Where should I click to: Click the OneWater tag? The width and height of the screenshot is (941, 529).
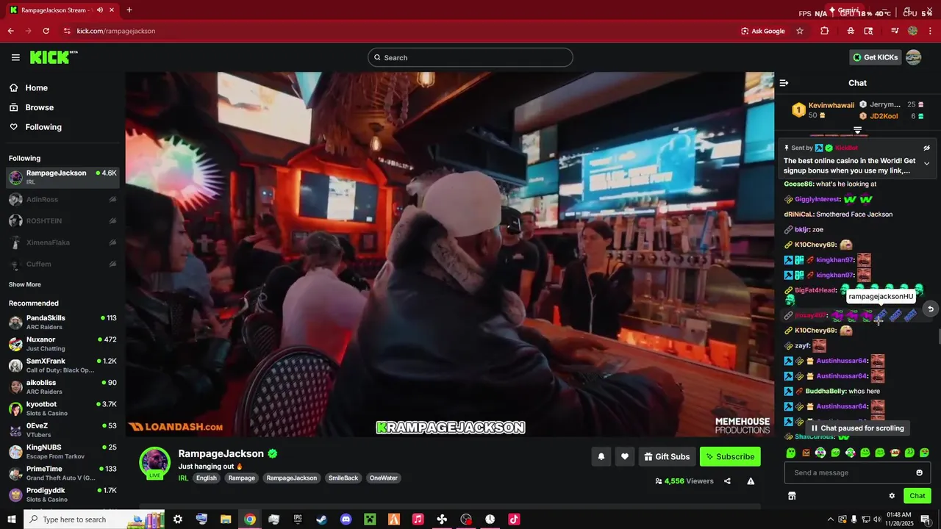tap(384, 478)
